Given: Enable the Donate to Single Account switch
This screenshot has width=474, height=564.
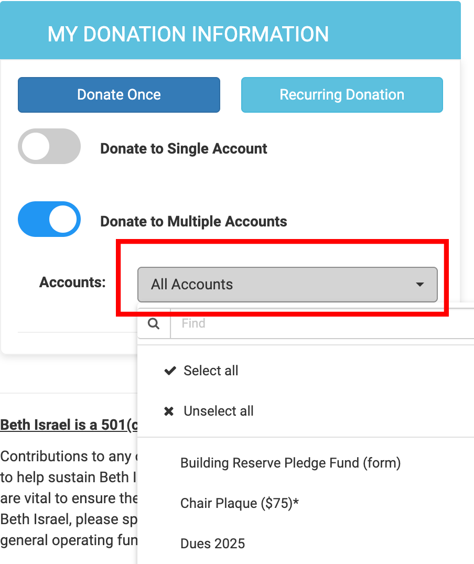Looking at the screenshot, I should (49, 147).
